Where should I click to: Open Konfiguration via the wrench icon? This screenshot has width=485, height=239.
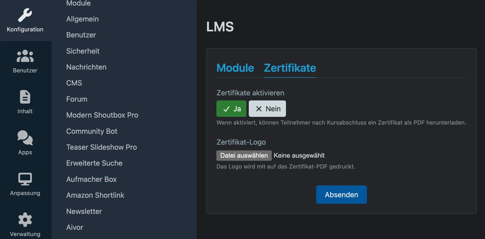pyautogui.click(x=25, y=15)
